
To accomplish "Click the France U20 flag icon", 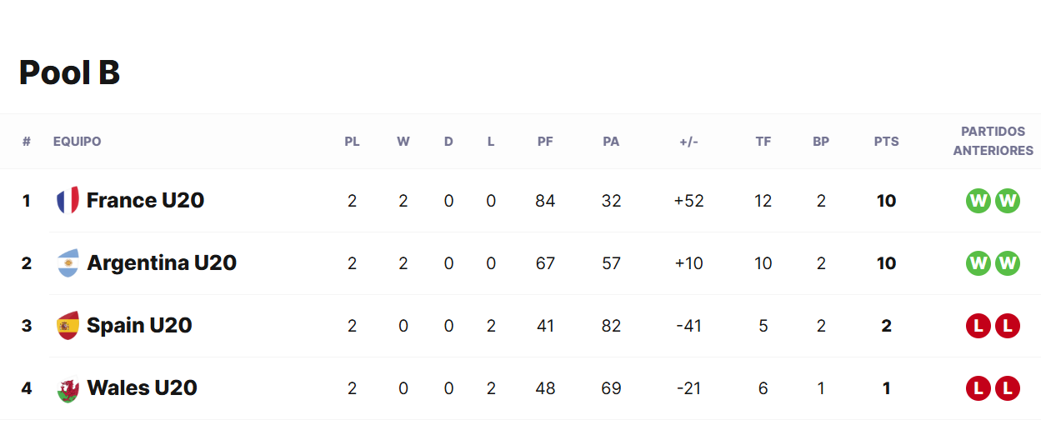I will tap(68, 201).
